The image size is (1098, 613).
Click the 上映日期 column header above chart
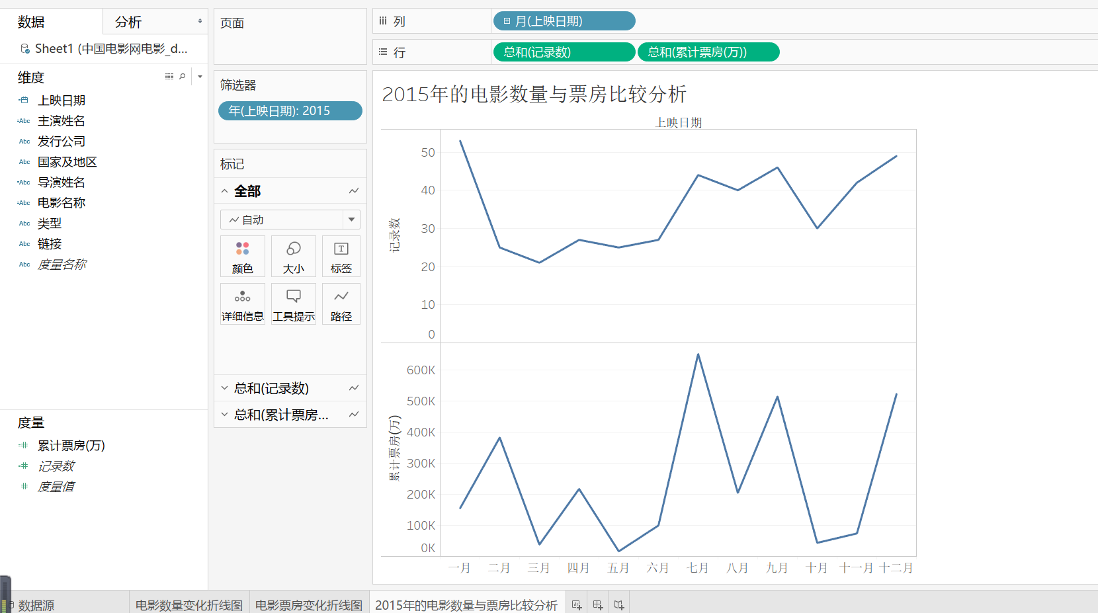pyautogui.click(x=679, y=122)
